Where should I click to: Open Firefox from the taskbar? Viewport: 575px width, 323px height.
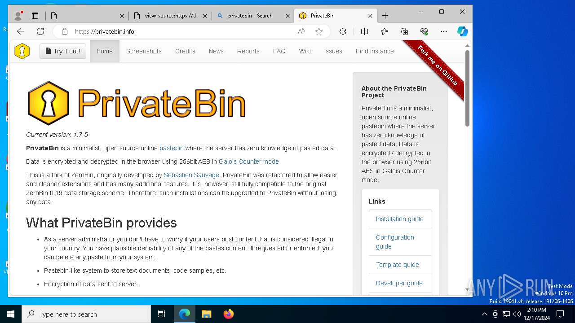tap(228, 314)
